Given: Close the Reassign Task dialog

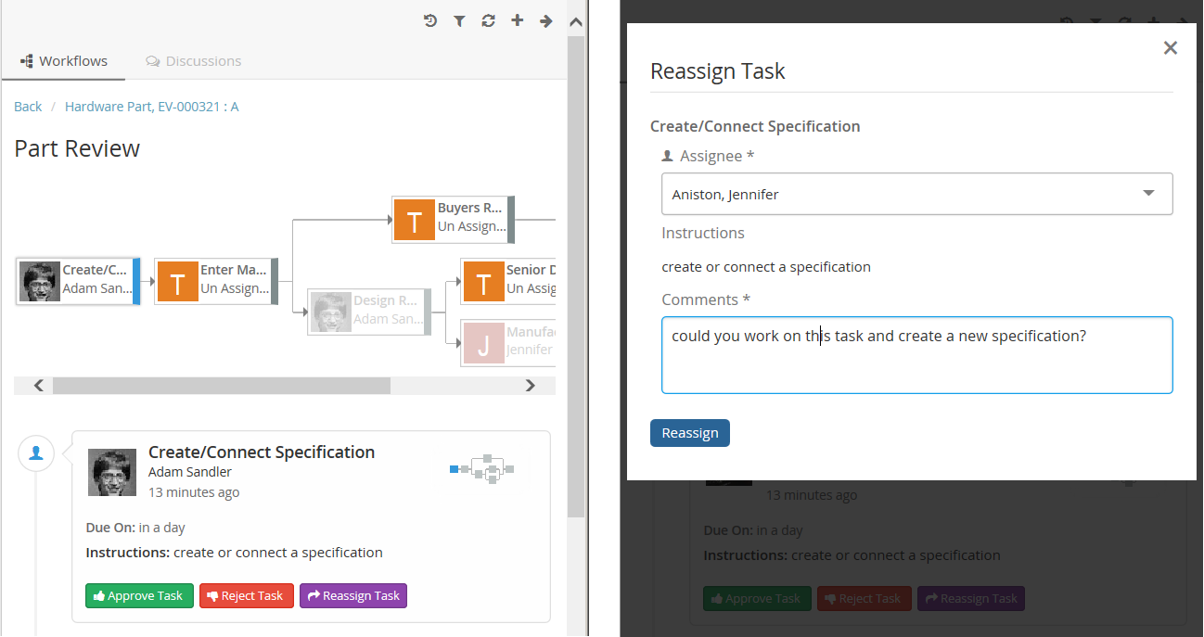Looking at the screenshot, I should point(1170,48).
